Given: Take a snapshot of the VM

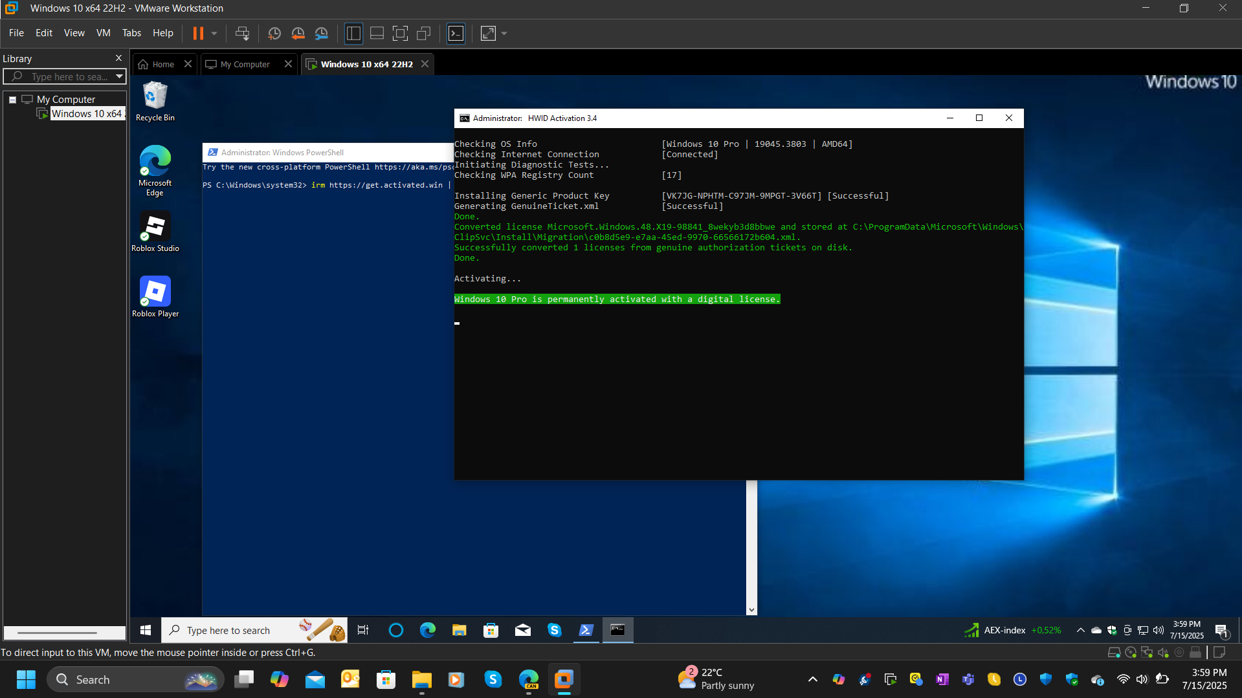Looking at the screenshot, I should [x=274, y=33].
